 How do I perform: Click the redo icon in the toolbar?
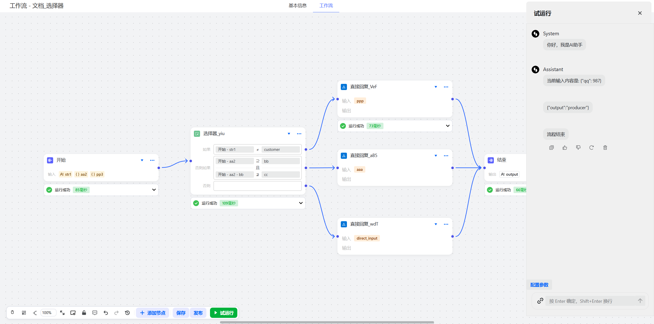[116, 312]
